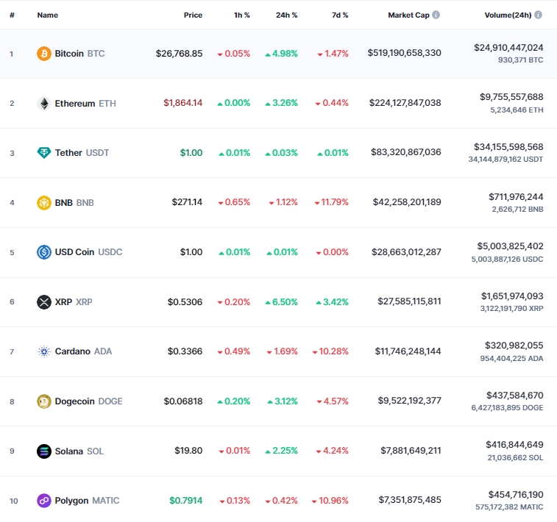Click Solana price $19.80
This screenshot has width=557, height=522.
pyautogui.click(x=188, y=451)
